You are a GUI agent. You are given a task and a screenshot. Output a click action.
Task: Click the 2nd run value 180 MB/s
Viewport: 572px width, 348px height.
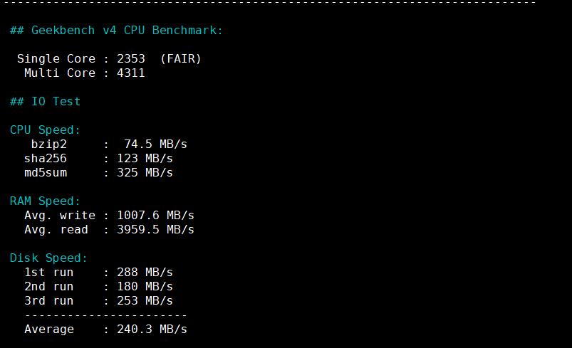[x=145, y=287]
